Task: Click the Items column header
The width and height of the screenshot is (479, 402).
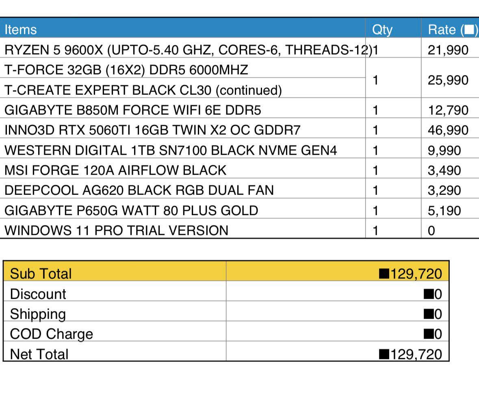Action: [20, 30]
